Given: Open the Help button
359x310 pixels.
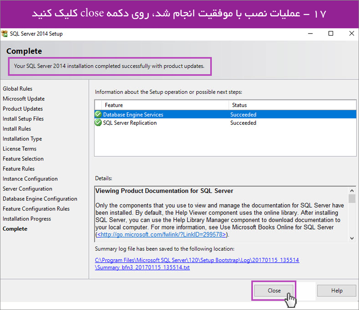Looking at the screenshot, I should tap(337, 290).
